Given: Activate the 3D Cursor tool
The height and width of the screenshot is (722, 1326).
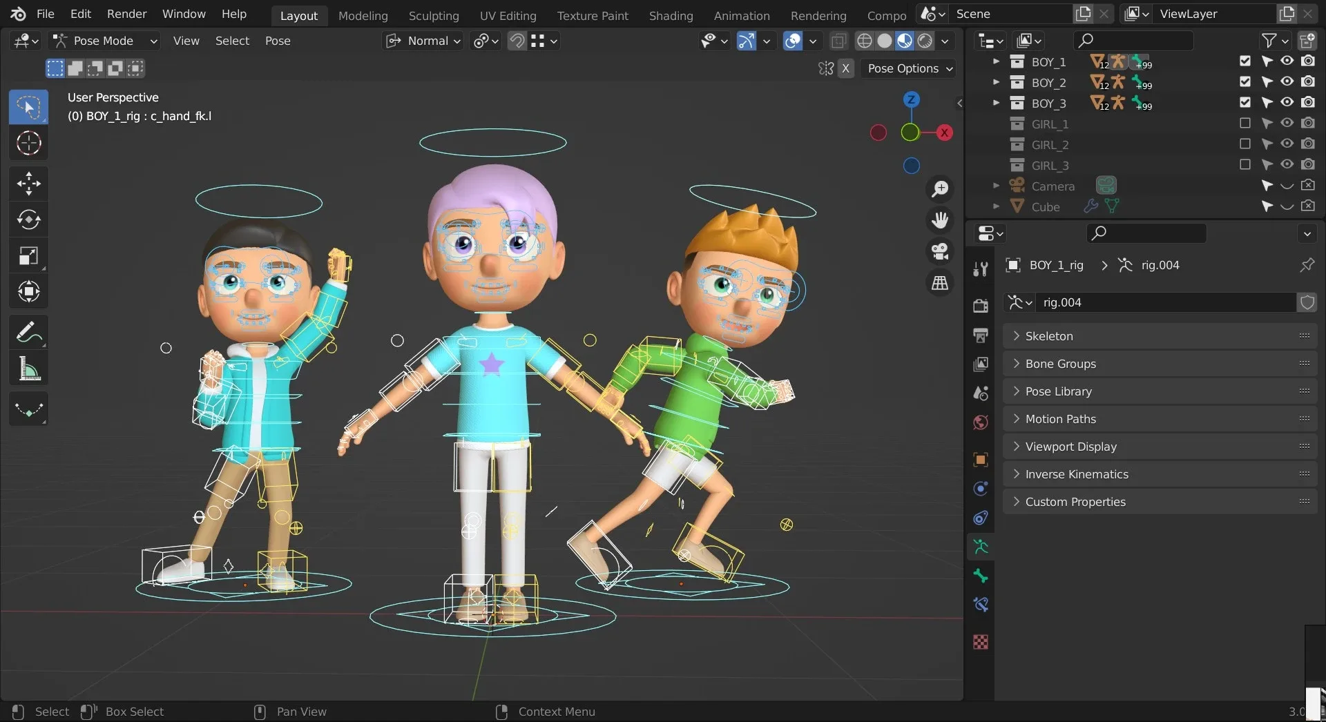Looking at the screenshot, I should [28, 143].
